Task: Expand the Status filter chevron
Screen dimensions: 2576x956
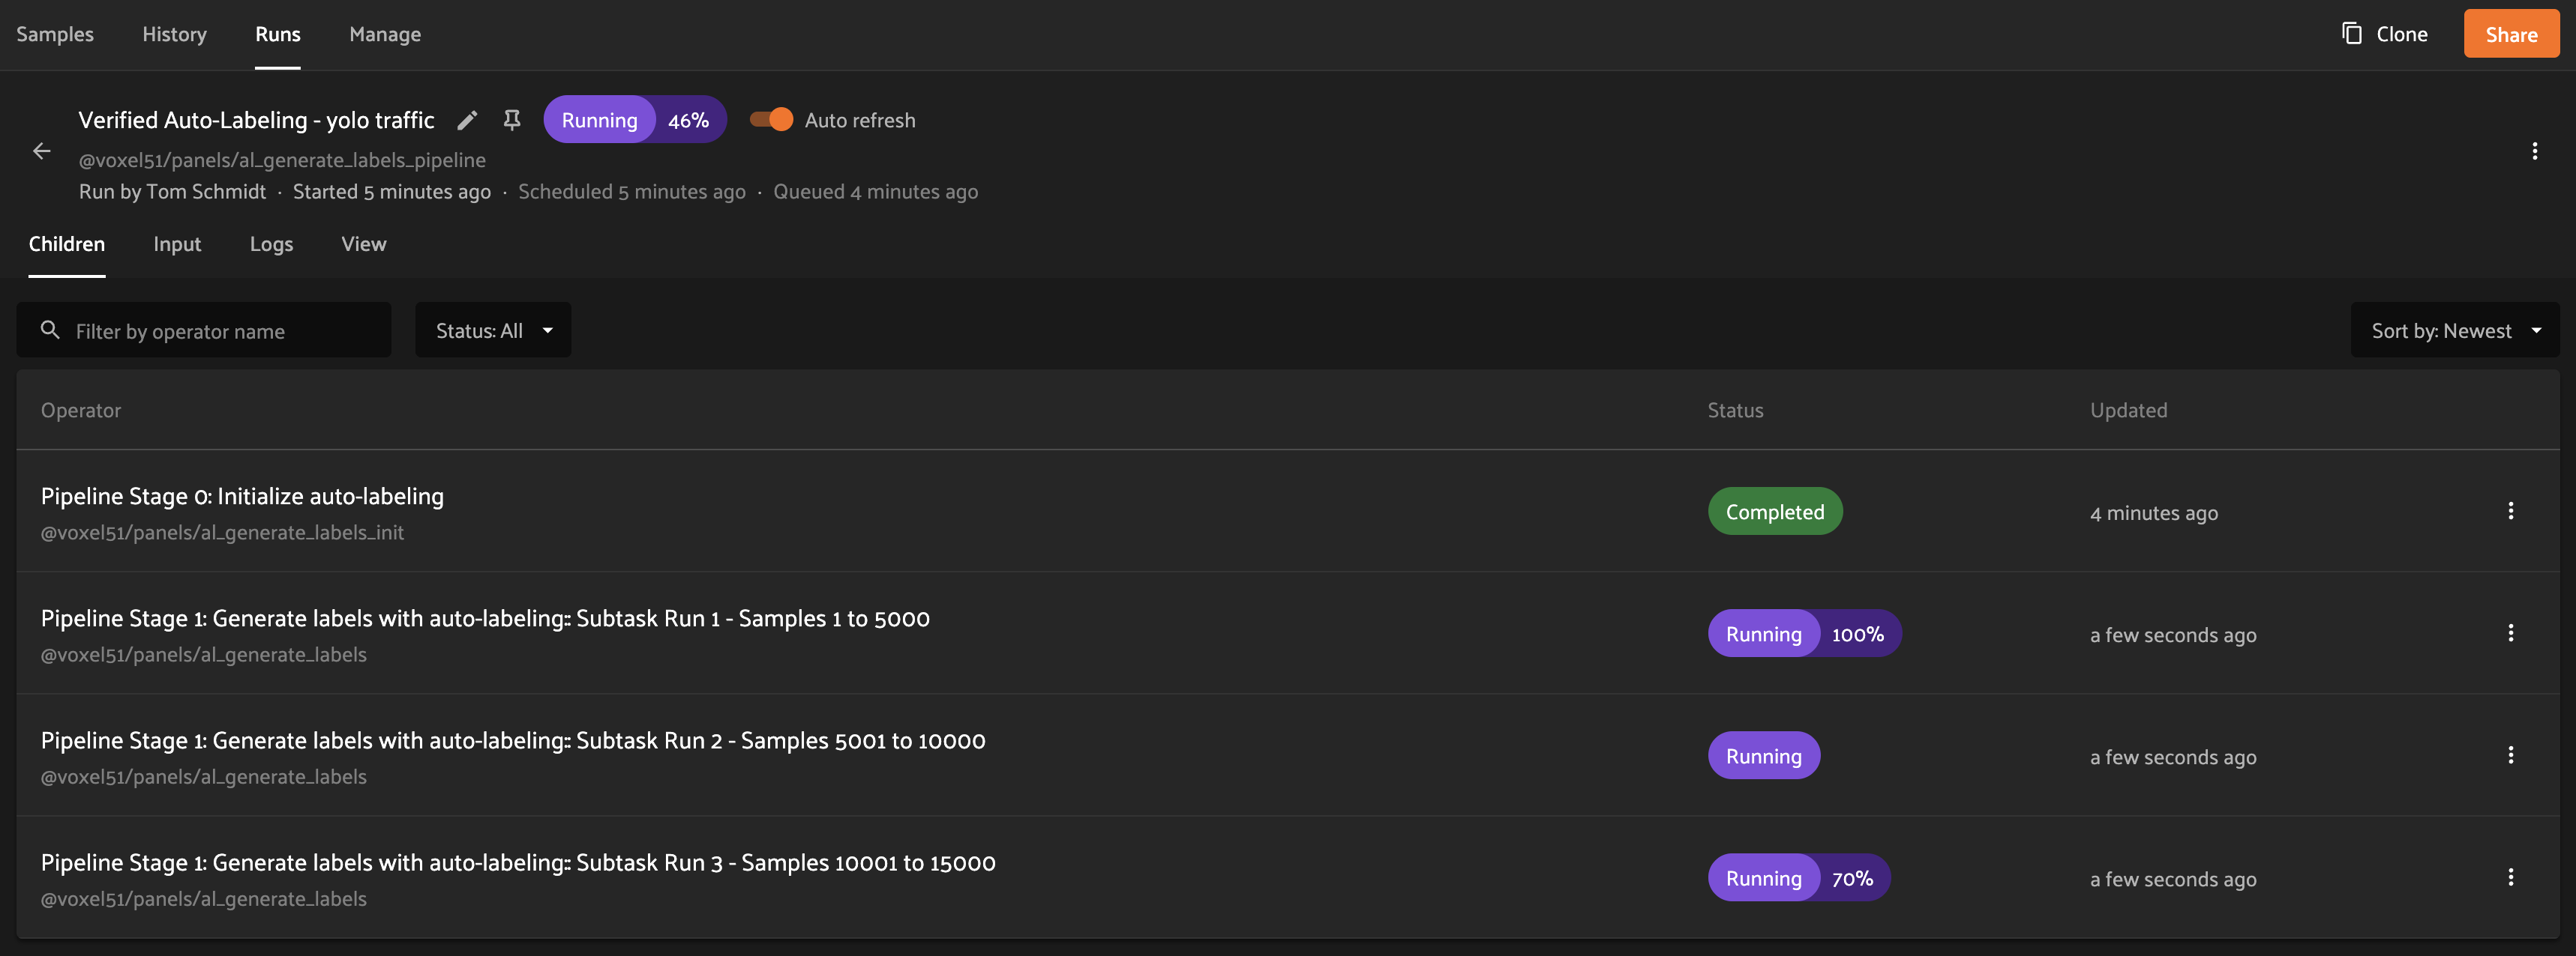Action: tap(548, 330)
